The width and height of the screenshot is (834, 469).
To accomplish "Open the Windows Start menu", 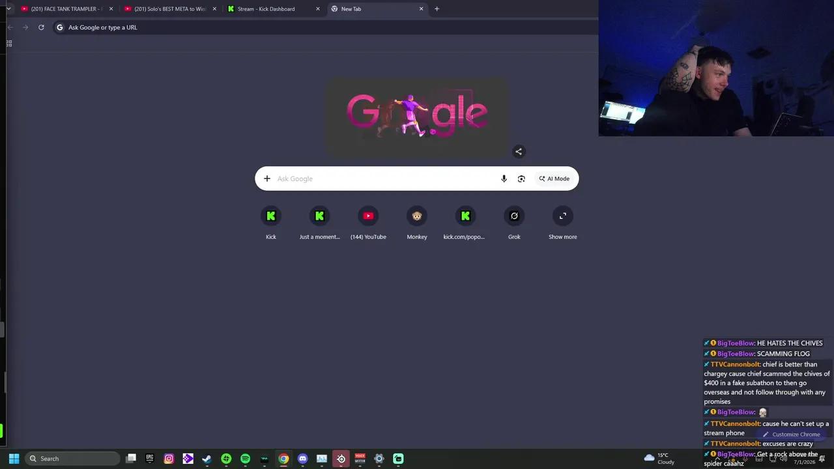I will (14, 459).
